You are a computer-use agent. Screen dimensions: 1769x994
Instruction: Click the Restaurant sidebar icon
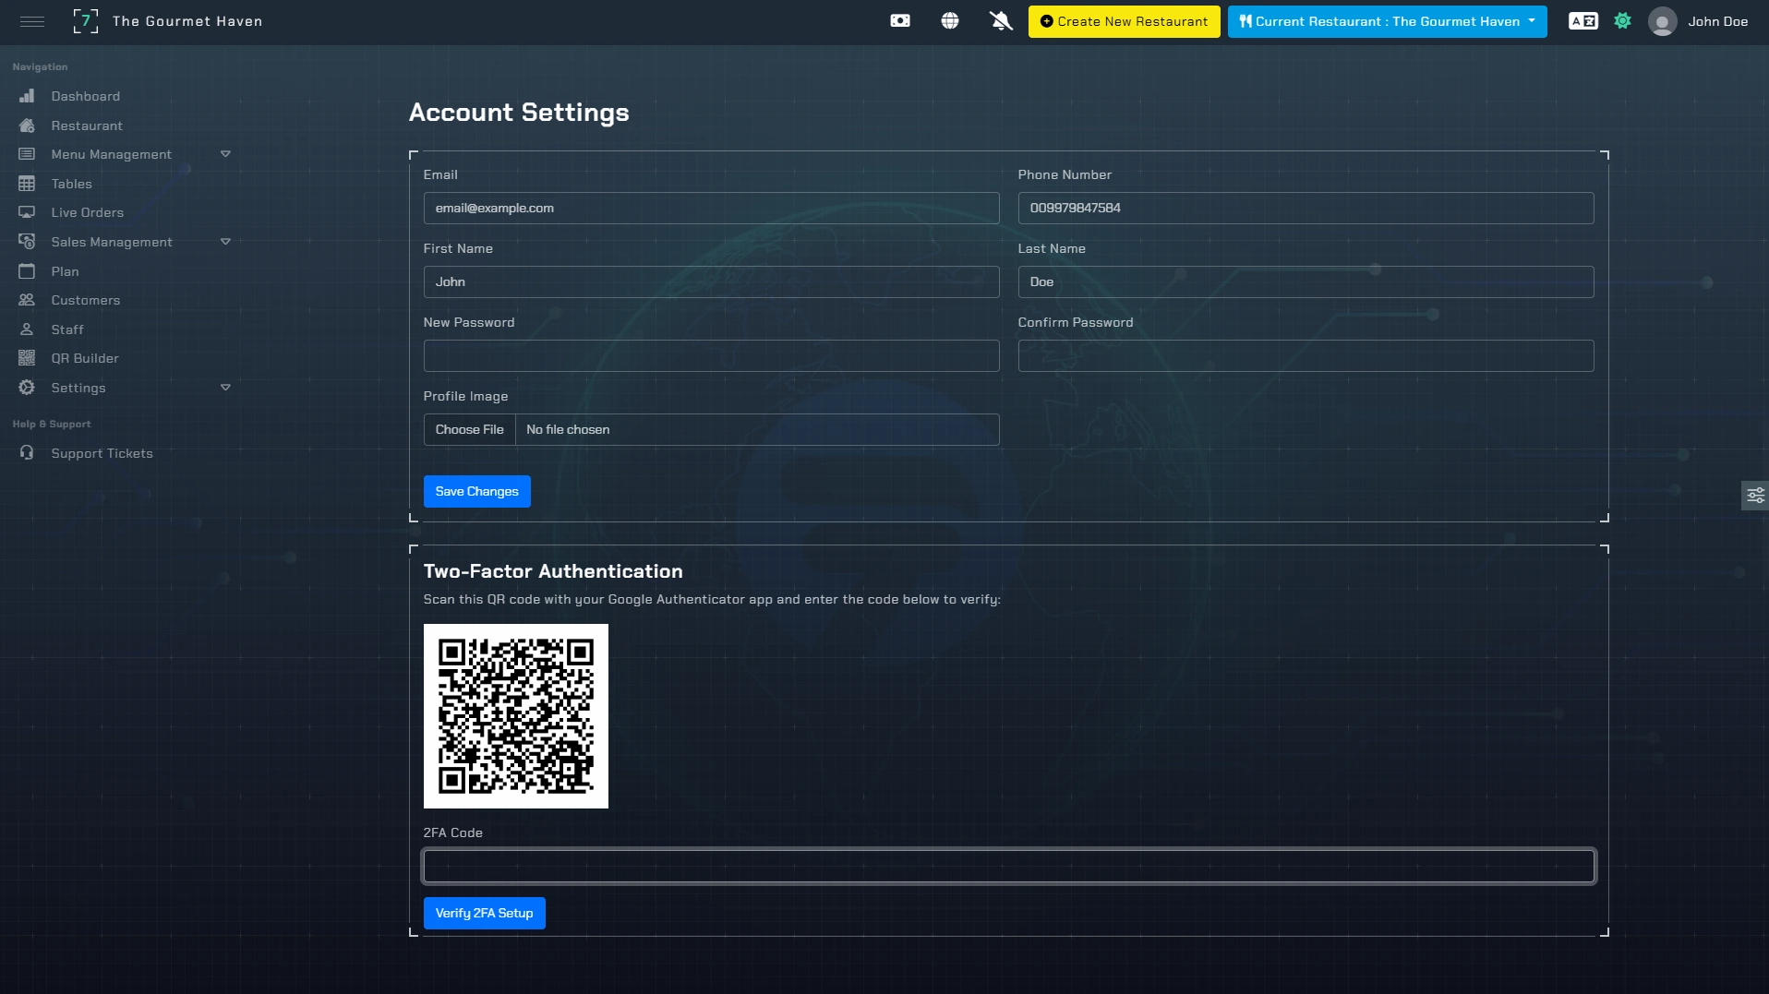click(x=27, y=126)
